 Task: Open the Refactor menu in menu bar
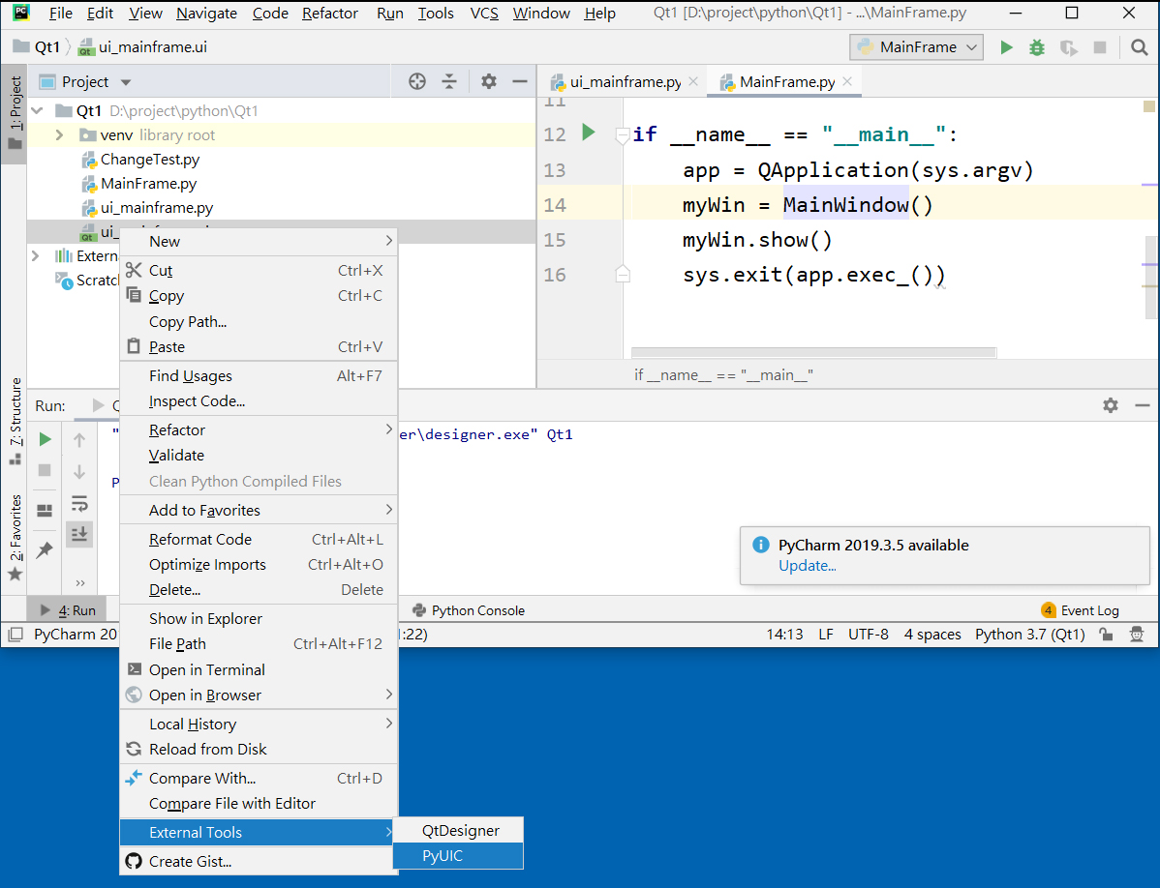(x=330, y=14)
